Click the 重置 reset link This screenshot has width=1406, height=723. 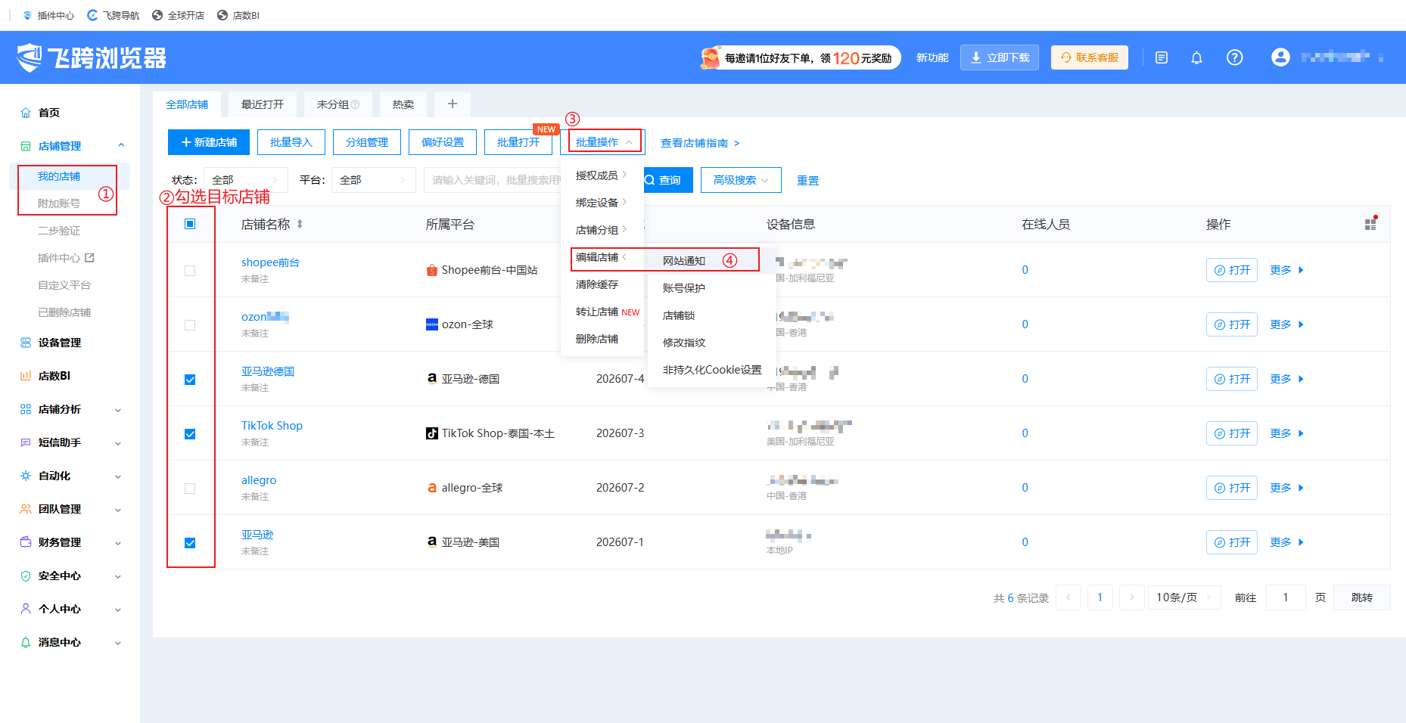[x=807, y=181]
